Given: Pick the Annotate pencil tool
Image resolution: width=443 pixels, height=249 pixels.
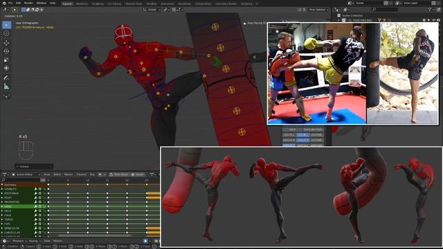Looking at the screenshot, I should coord(6,77).
